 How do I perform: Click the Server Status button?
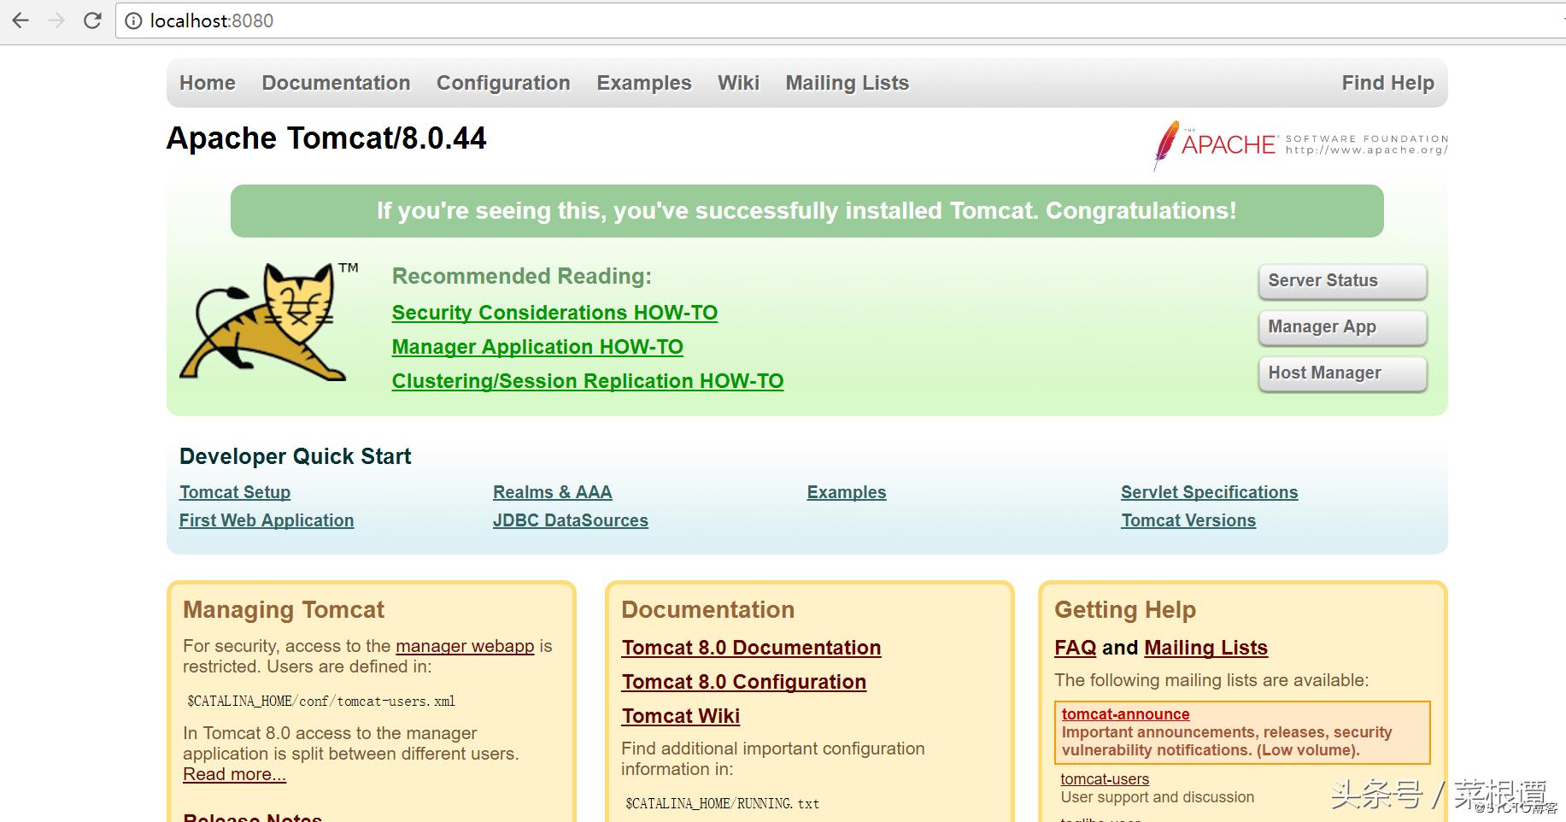[x=1342, y=281]
